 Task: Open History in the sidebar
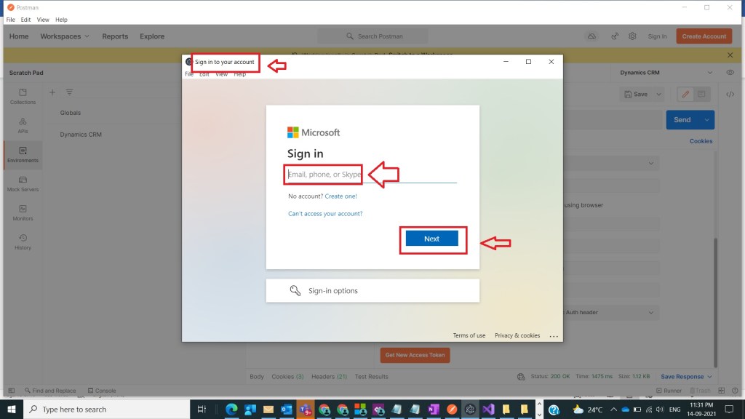pos(23,242)
